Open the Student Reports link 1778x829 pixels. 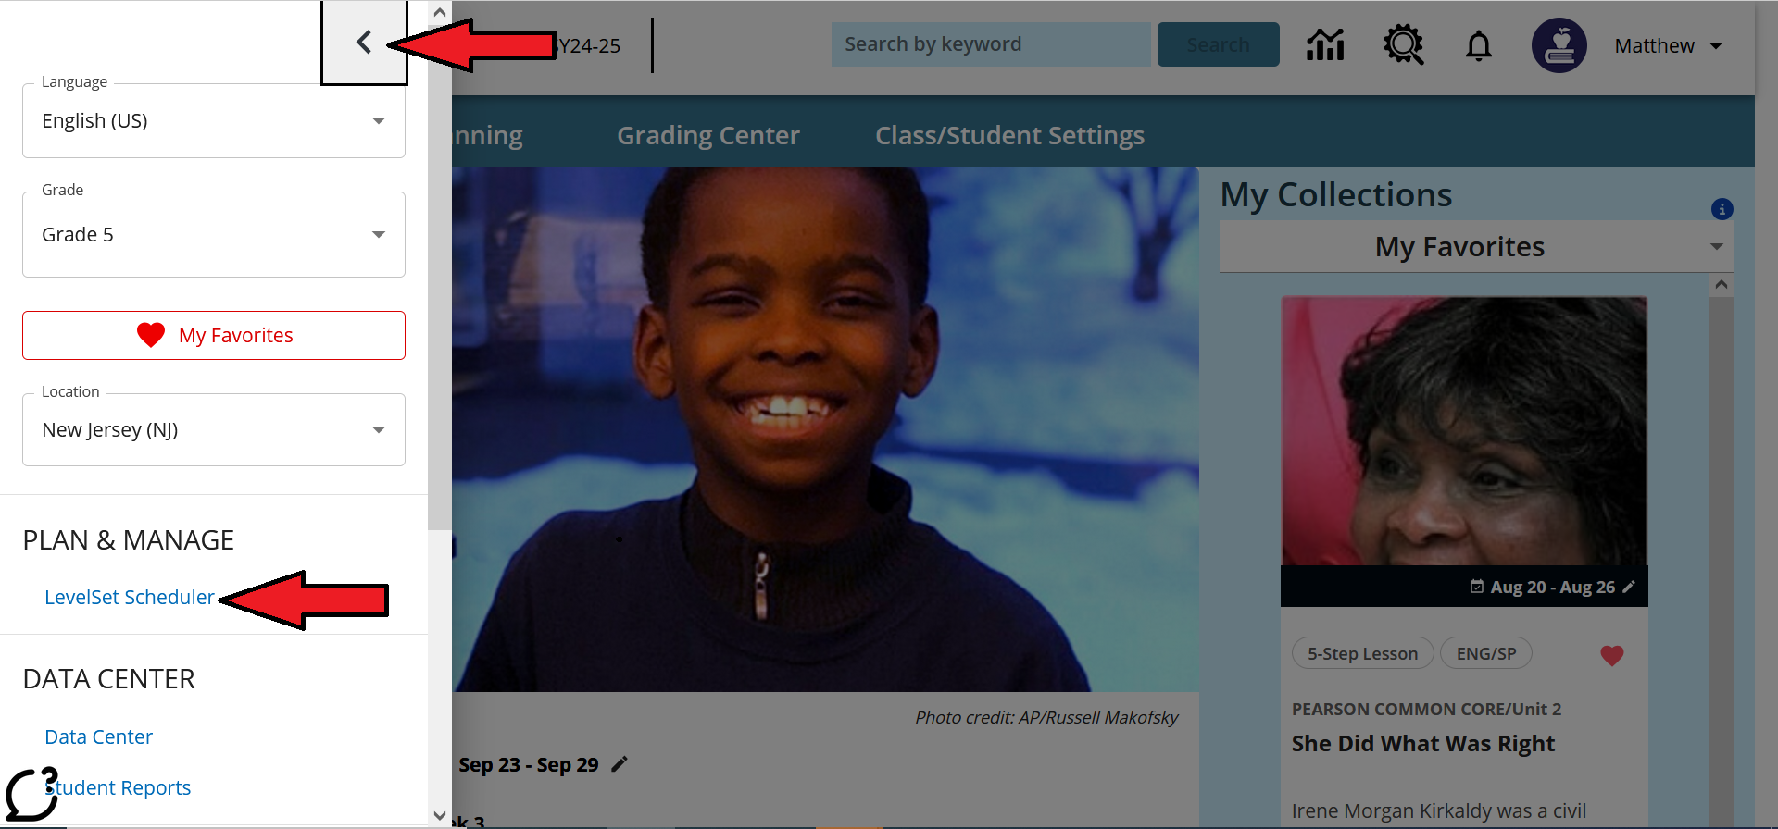118,787
